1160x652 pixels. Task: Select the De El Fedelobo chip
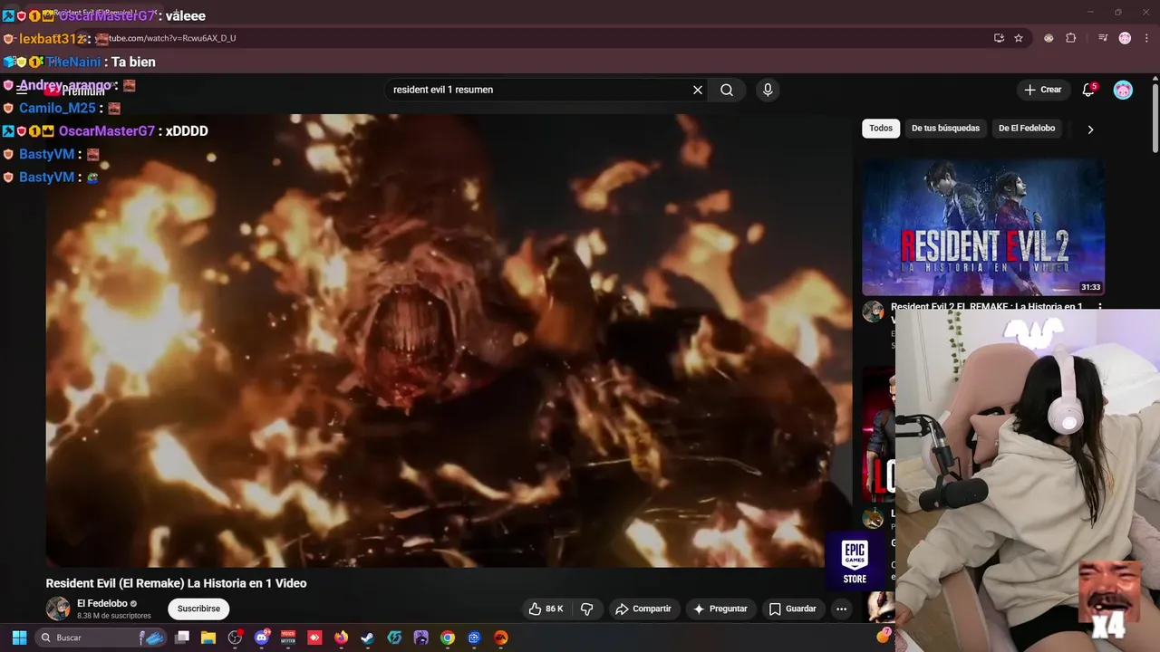pyautogui.click(x=1027, y=129)
